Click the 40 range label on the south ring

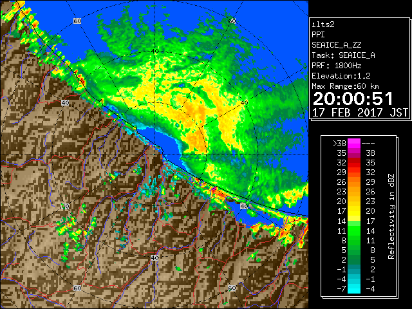pyautogui.click(x=154, y=257)
